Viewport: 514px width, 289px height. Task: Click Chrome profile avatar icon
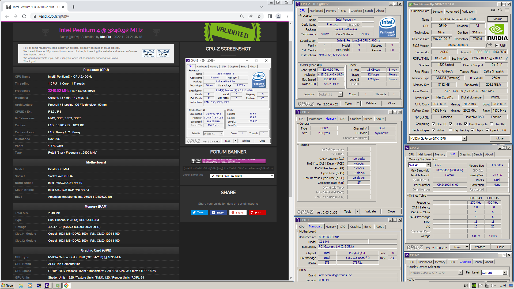[278, 16]
